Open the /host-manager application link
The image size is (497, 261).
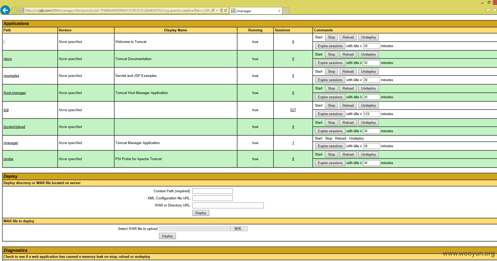click(x=15, y=93)
